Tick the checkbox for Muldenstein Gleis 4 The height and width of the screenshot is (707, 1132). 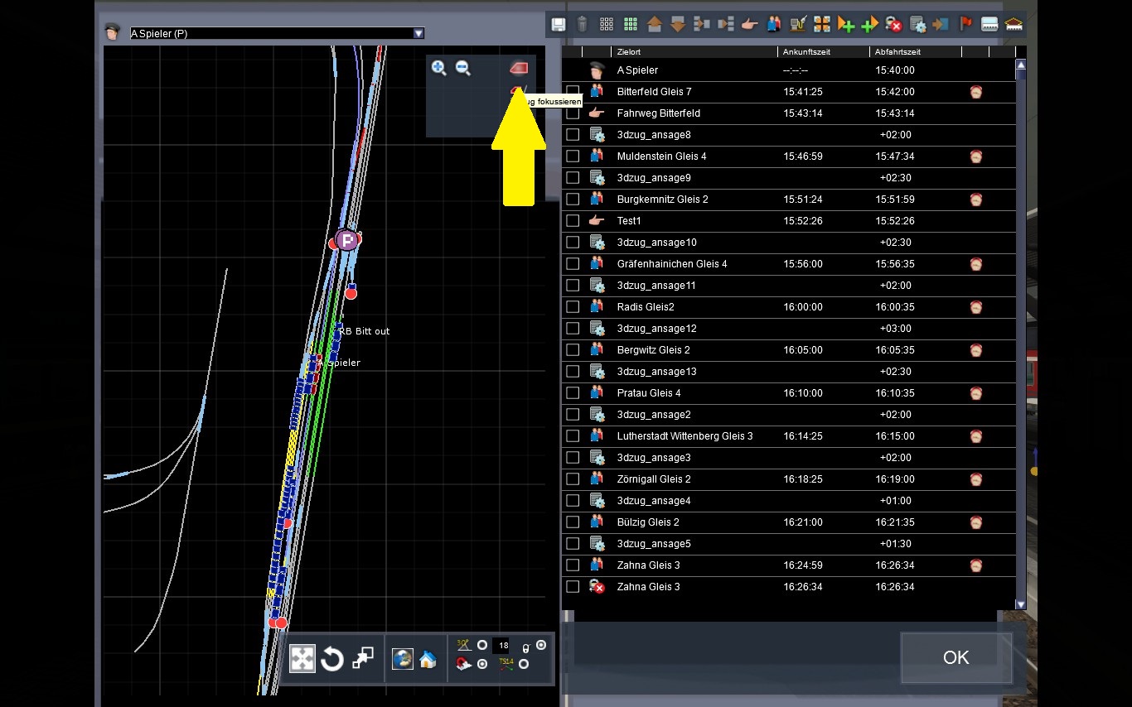(573, 156)
